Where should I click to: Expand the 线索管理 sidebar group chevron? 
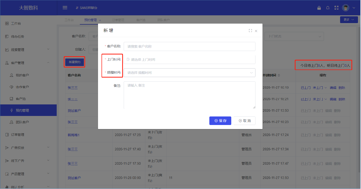(48, 50)
